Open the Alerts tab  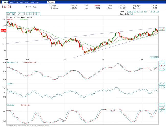click(x=12, y=2)
